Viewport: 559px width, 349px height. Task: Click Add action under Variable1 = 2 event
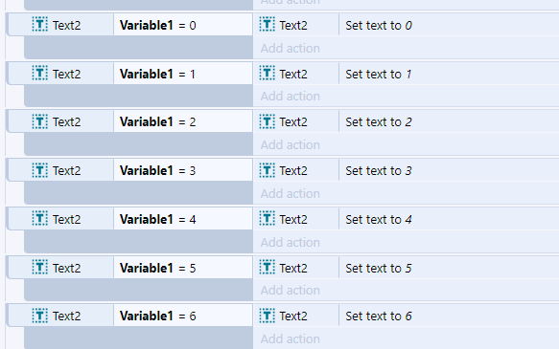(291, 144)
